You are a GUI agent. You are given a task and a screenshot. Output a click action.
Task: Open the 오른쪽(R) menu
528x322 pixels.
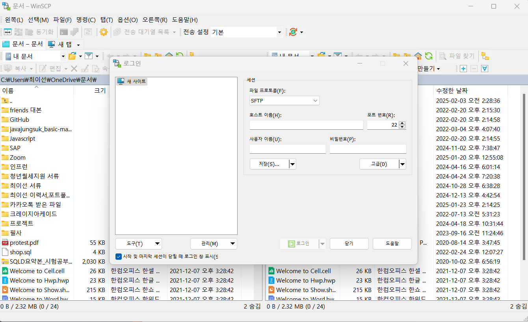click(155, 20)
